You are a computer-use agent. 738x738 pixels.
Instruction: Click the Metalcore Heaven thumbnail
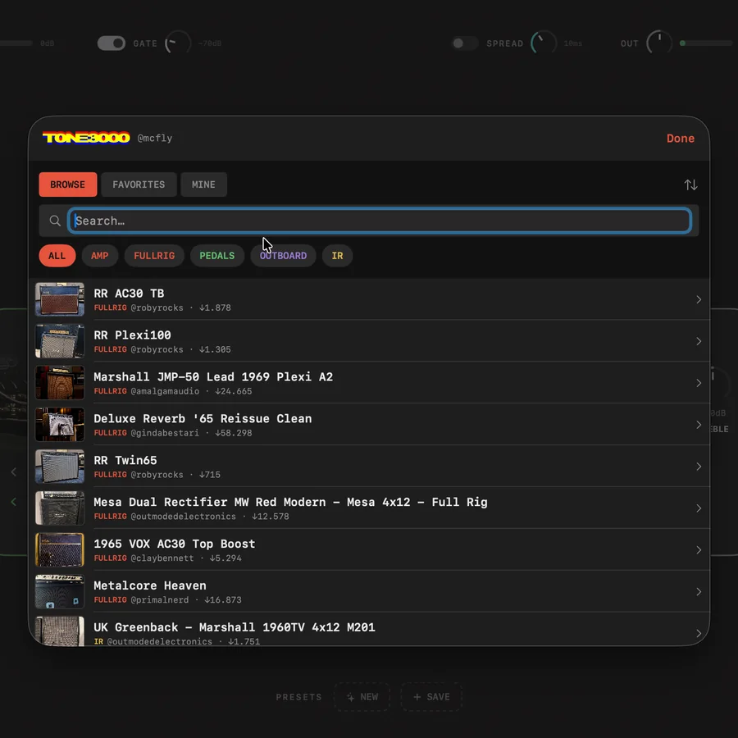tap(60, 591)
